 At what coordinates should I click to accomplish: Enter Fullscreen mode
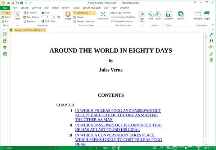(x=103, y=15)
